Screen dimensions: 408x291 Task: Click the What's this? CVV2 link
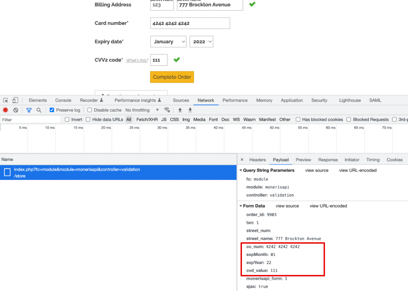(x=137, y=60)
